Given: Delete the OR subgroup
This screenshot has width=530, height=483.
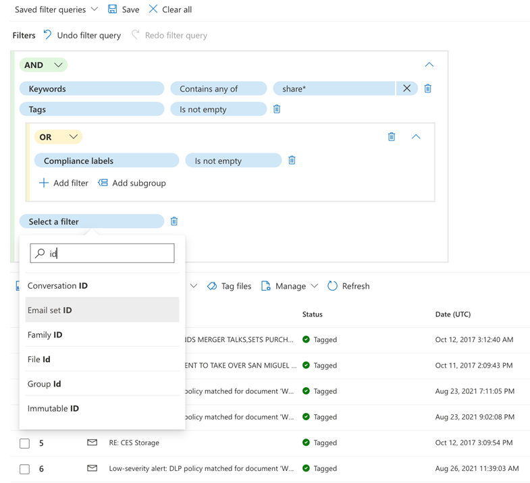Looking at the screenshot, I should click(392, 136).
